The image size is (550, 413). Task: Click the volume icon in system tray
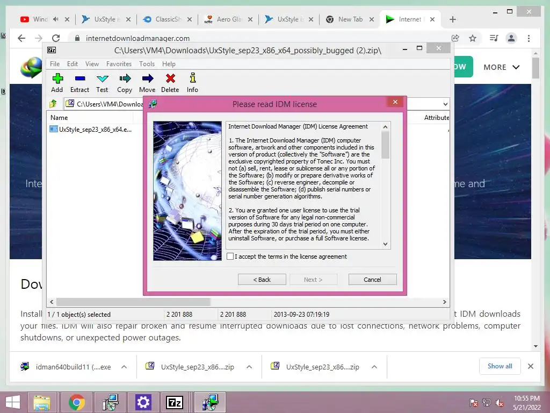pos(500,403)
